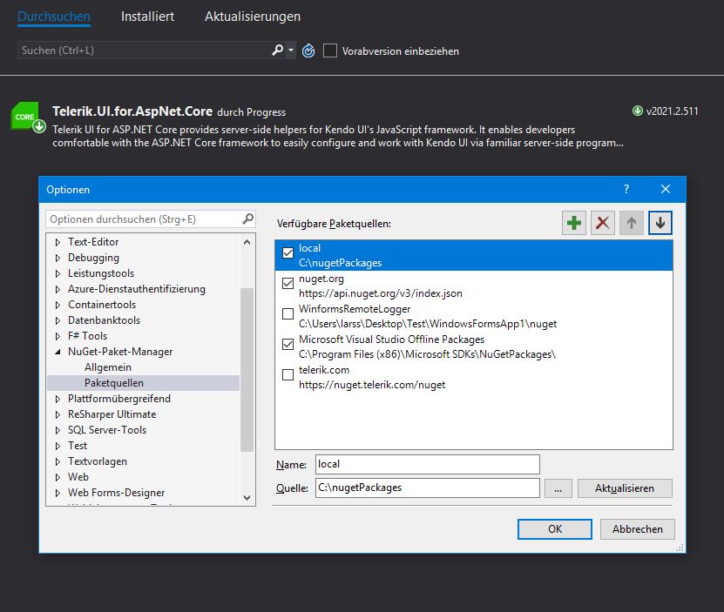This screenshot has width=724, height=612.
Task: Browse for source folder with ... button
Action: pyautogui.click(x=558, y=488)
